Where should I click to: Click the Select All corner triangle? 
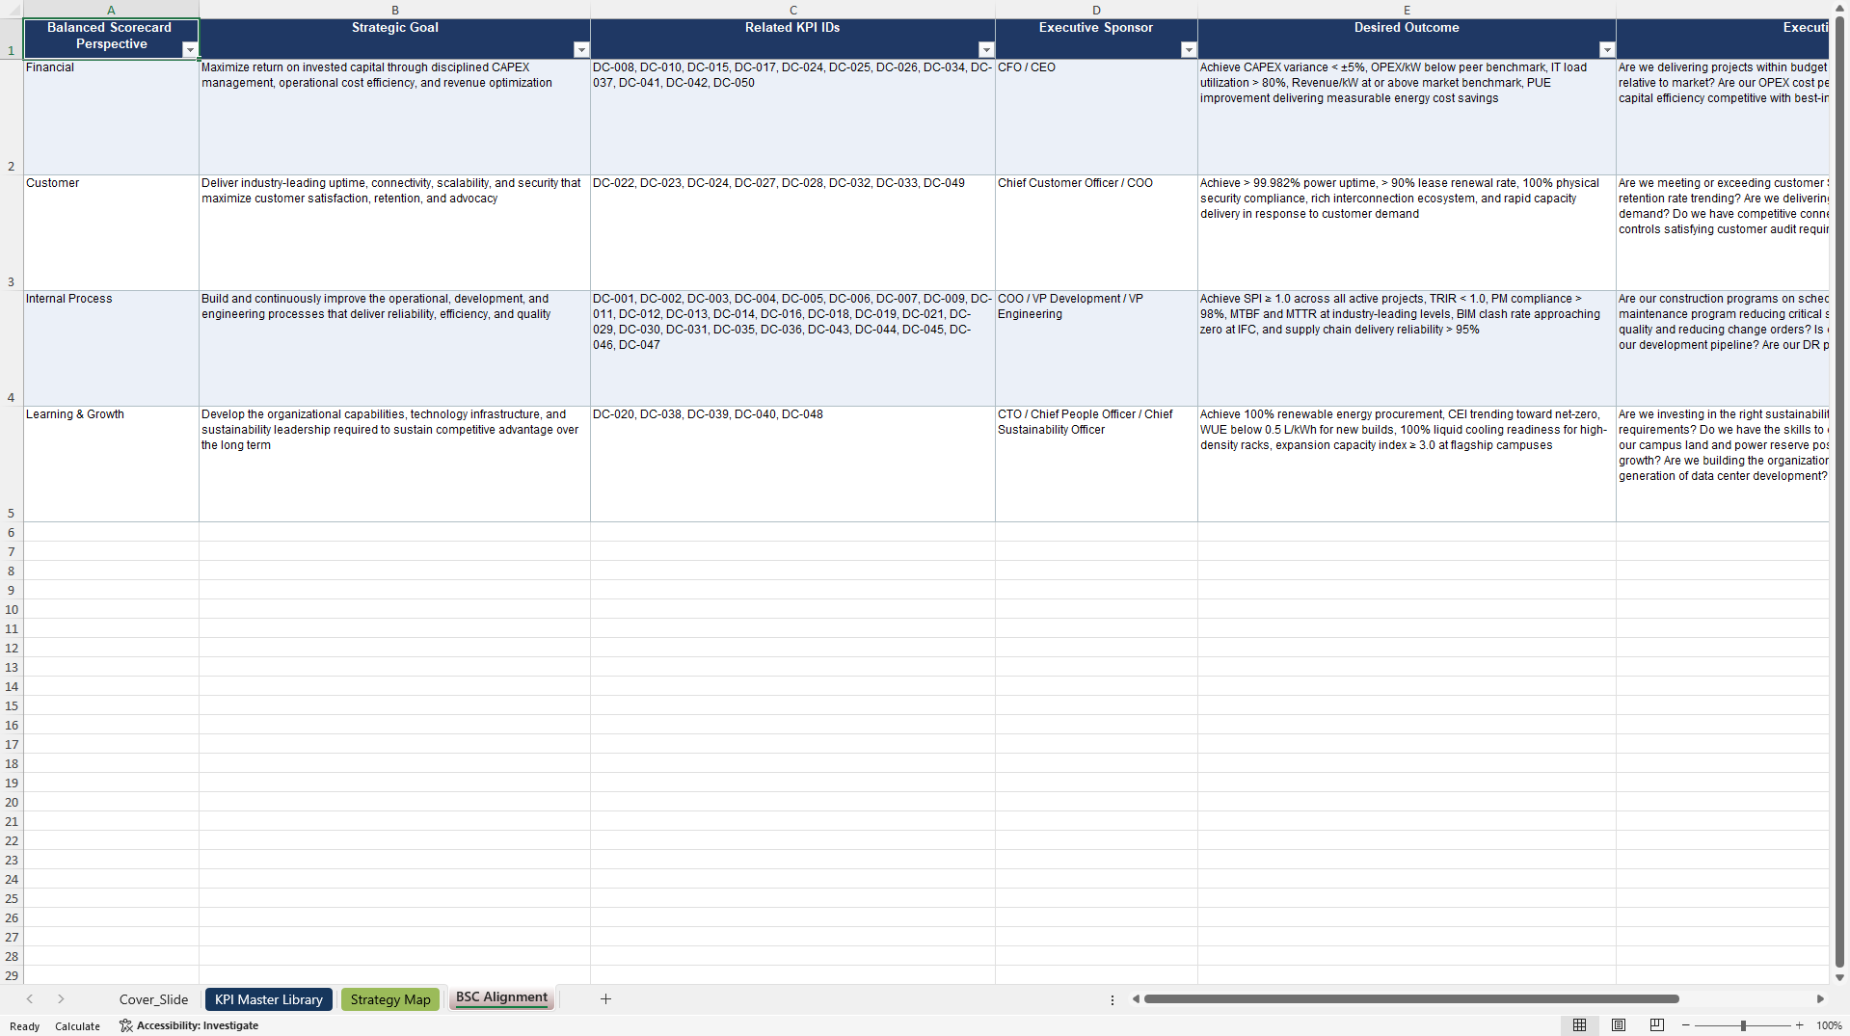pyautogui.click(x=12, y=10)
